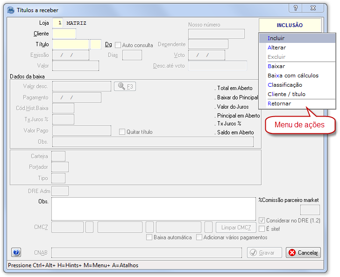Close the Títulos a receber window
Viewport: 340px width, 277px height.
(x=313, y=8)
